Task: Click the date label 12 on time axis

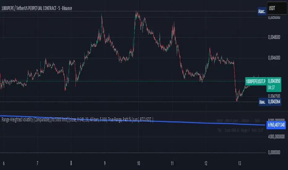Action: point(206,164)
